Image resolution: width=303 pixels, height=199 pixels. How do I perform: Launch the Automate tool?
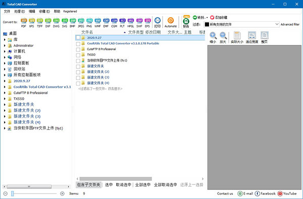[171, 22]
